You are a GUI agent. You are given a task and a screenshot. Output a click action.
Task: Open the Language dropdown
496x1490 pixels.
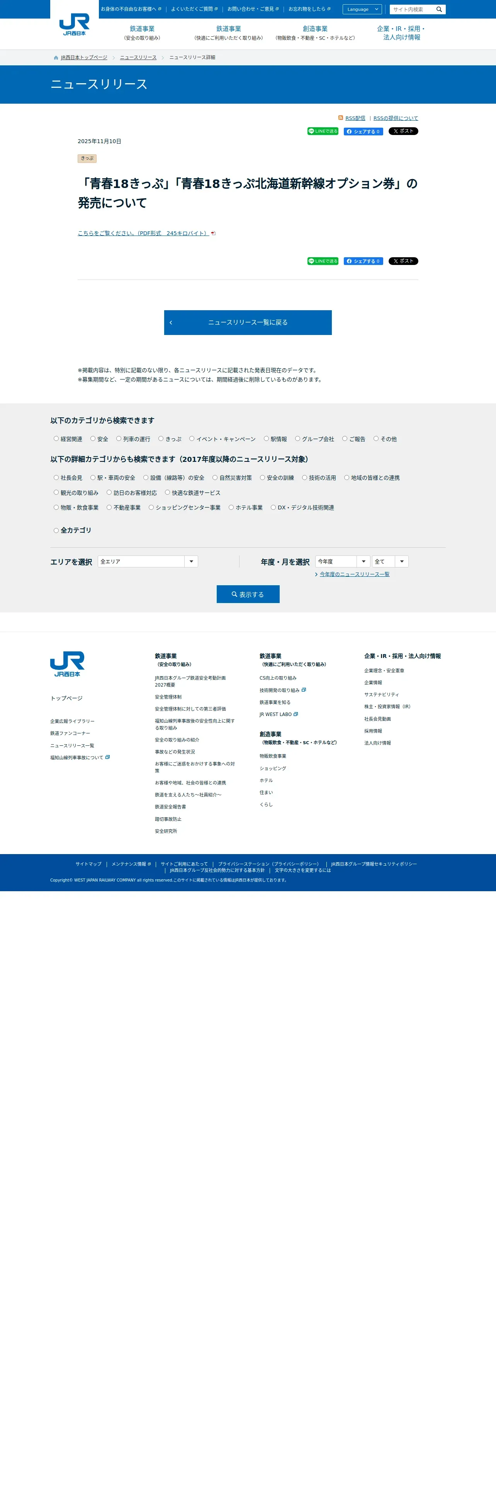362,9
